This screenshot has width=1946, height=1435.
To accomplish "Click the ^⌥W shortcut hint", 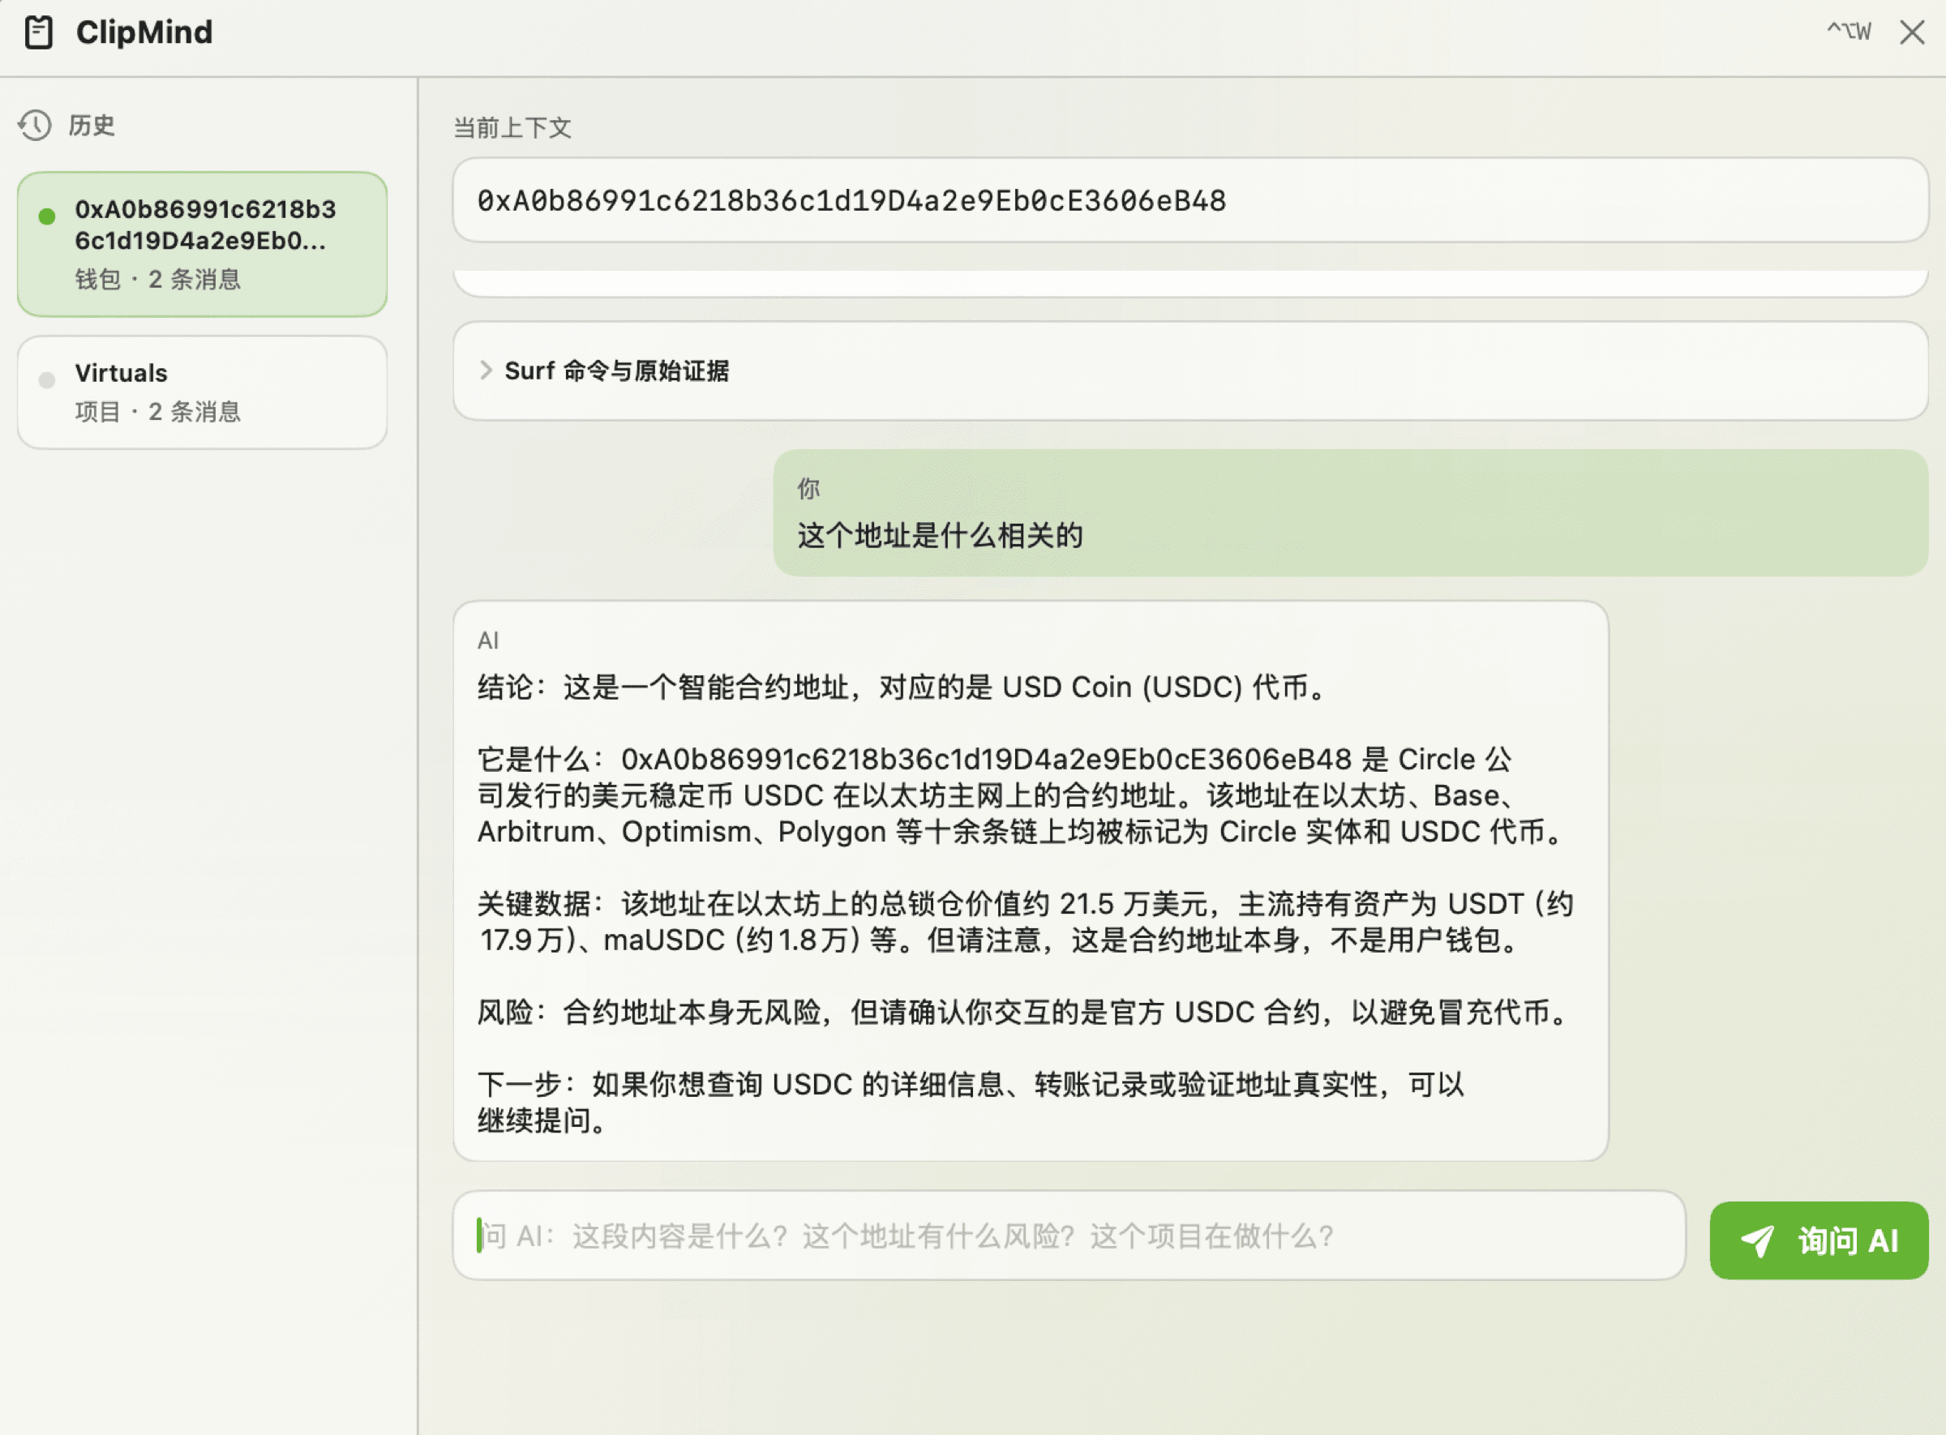I will 1849,32.
